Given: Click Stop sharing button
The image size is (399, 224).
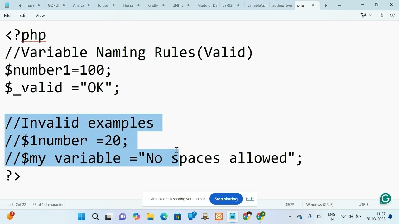Looking at the screenshot, I should (226, 199).
